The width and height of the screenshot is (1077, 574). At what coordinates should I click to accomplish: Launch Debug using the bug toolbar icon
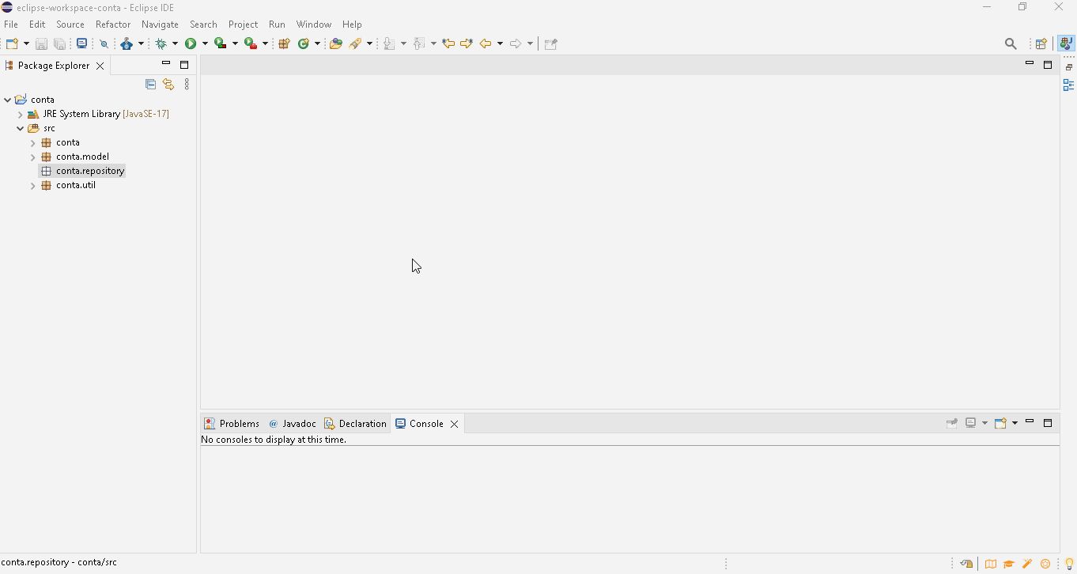tap(162, 43)
